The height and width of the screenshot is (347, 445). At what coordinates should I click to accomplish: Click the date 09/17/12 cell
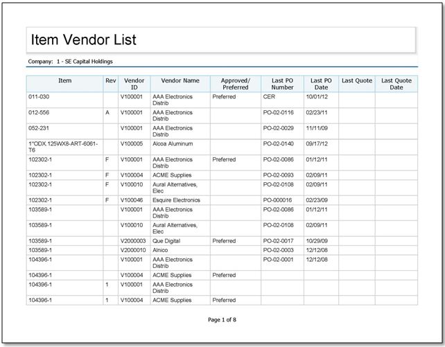click(x=316, y=143)
